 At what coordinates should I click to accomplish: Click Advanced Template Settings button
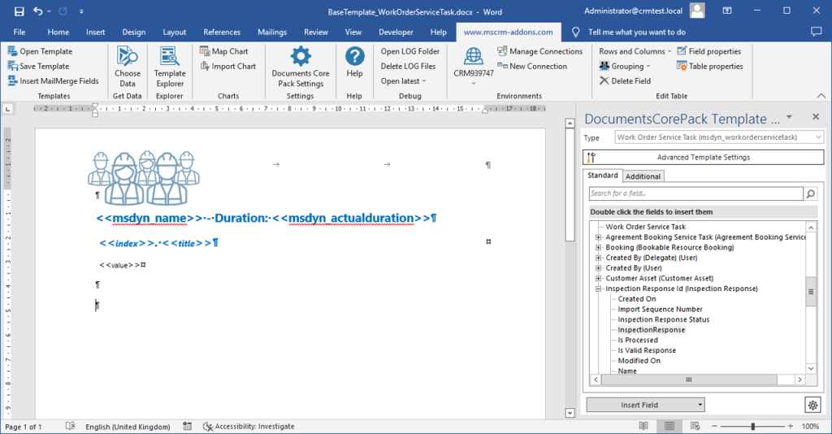click(x=703, y=157)
